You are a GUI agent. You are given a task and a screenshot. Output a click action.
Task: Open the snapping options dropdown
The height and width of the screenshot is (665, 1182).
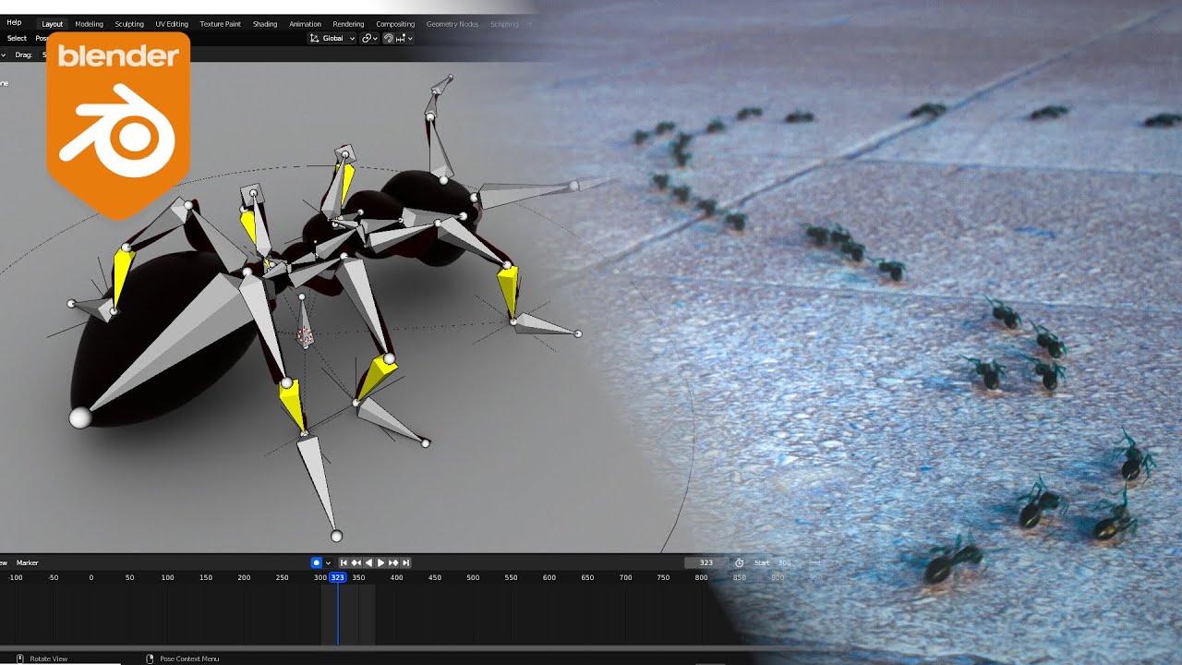pyautogui.click(x=404, y=39)
